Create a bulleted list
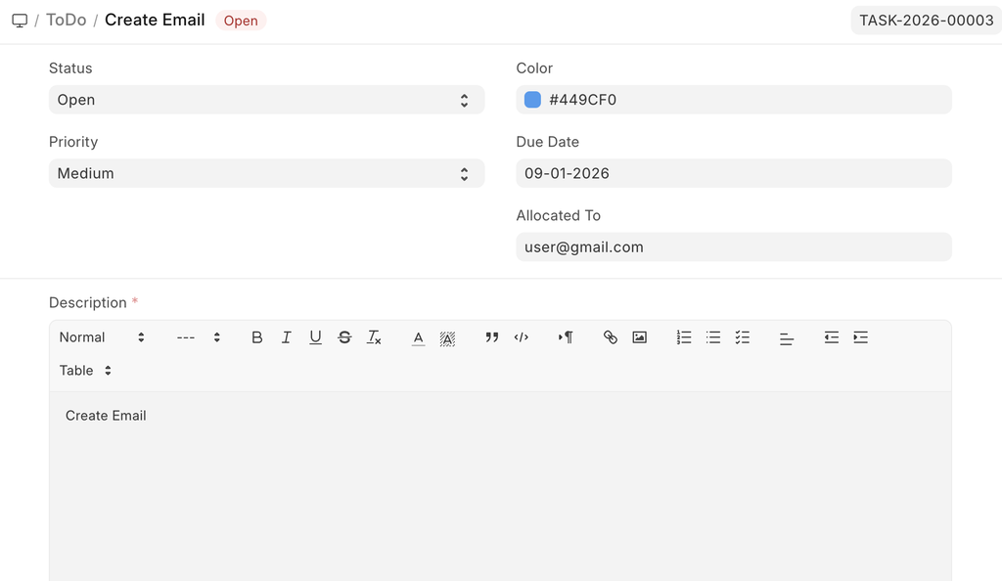Viewport: 1002px width, 581px height. click(x=713, y=337)
